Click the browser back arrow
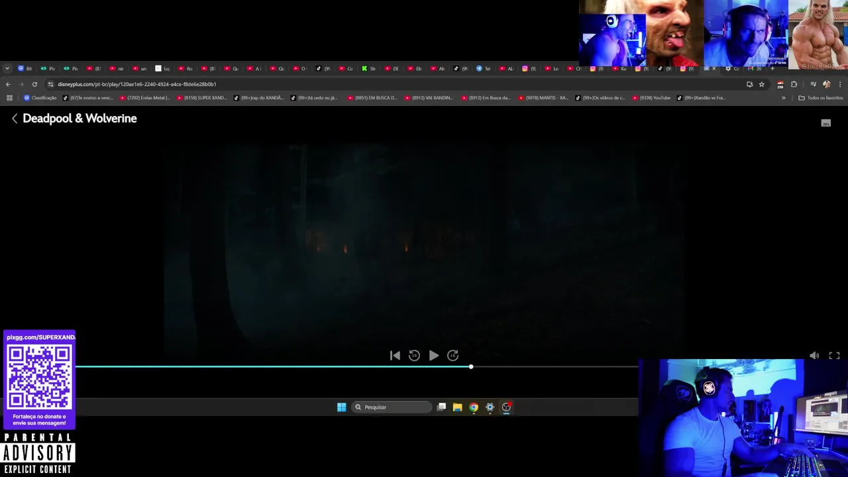Viewport: 848px width, 477px height. [8, 84]
